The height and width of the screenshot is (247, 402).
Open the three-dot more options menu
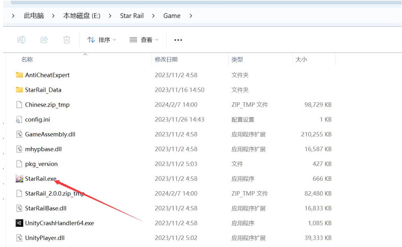click(178, 40)
